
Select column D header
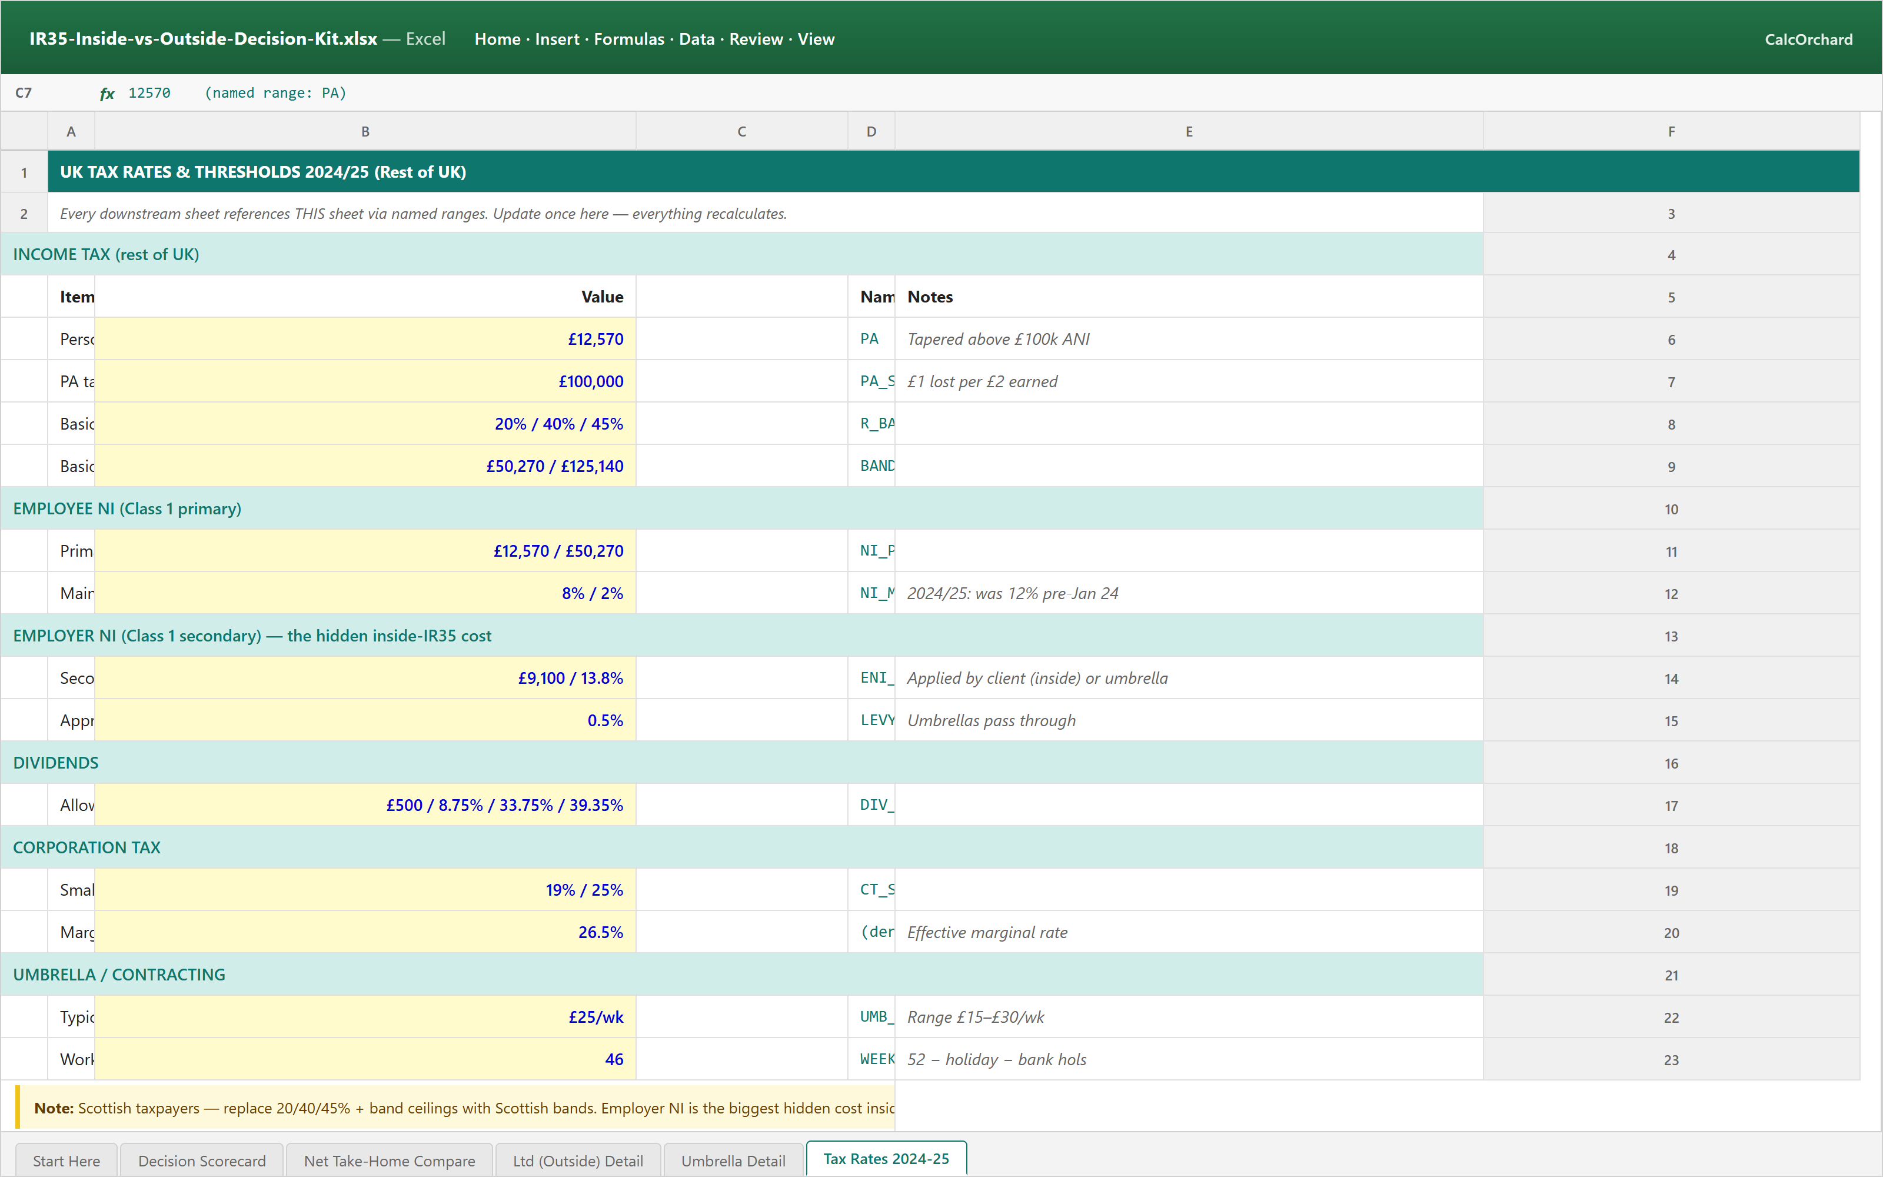click(x=871, y=131)
